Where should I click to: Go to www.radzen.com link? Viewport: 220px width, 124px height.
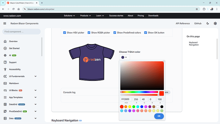coord(12,16)
